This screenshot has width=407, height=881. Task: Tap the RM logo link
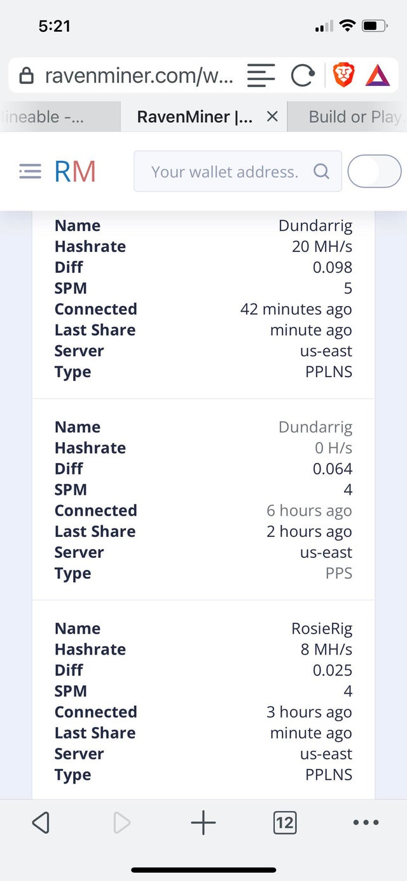coord(75,171)
